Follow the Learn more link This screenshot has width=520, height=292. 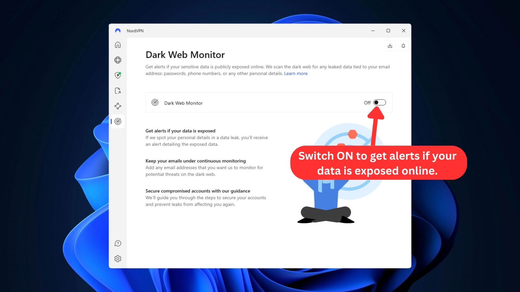296,74
